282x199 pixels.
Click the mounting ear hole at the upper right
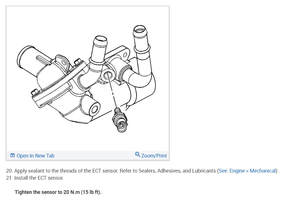pyautogui.click(x=125, y=55)
